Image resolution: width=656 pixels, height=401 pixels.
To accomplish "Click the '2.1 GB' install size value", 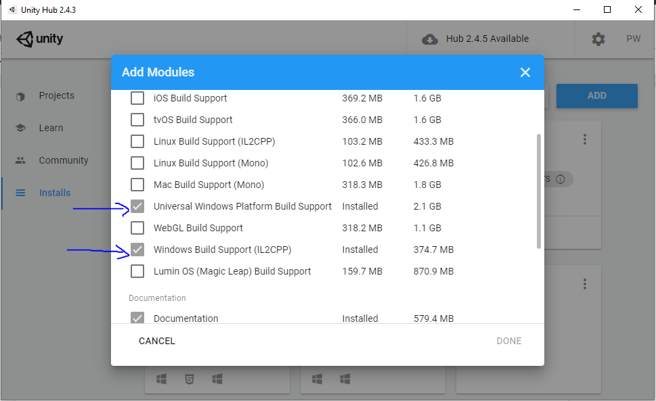I will tap(427, 206).
